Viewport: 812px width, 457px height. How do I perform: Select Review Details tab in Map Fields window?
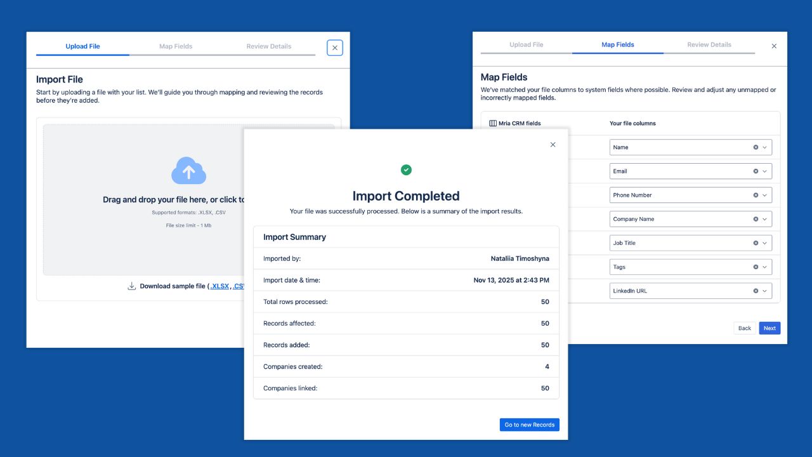709,45
